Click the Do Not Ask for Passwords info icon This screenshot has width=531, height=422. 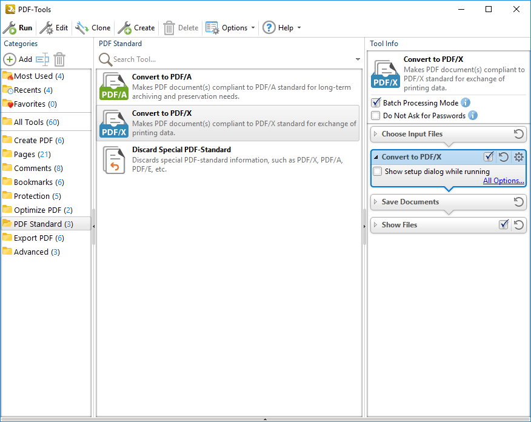click(x=473, y=115)
